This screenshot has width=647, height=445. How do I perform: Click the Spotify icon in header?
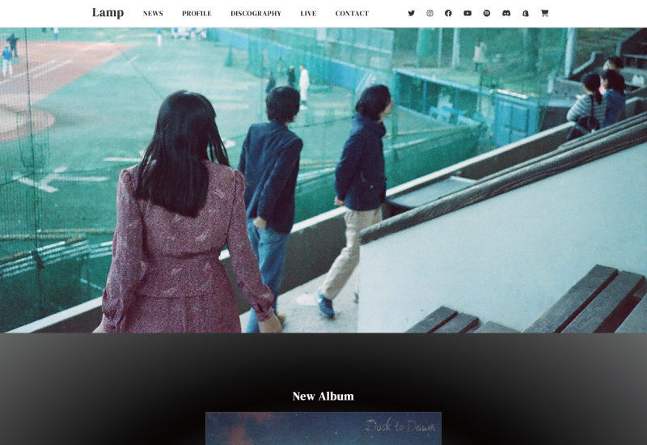pos(487,14)
